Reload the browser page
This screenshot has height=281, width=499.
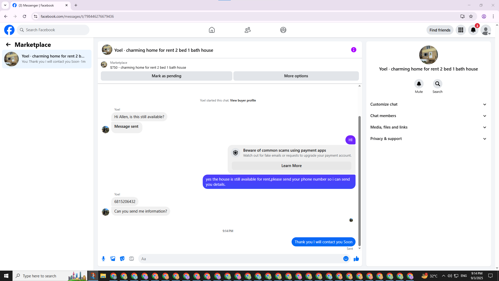click(24, 16)
